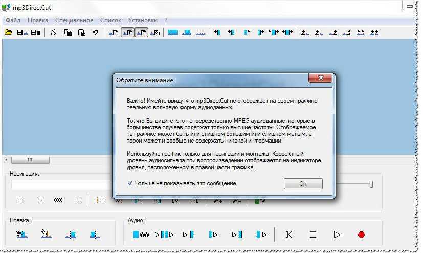Click the Copy icon in the toolbar
The width and height of the screenshot is (423, 257).
[68, 32]
